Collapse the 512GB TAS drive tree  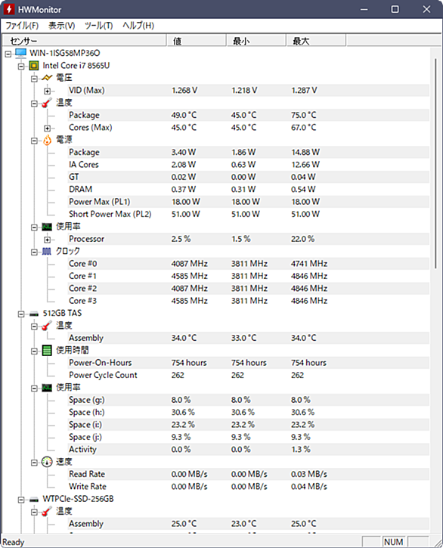click(21, 314)
